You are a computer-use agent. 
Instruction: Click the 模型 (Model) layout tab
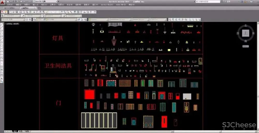[x=15, y=131]
